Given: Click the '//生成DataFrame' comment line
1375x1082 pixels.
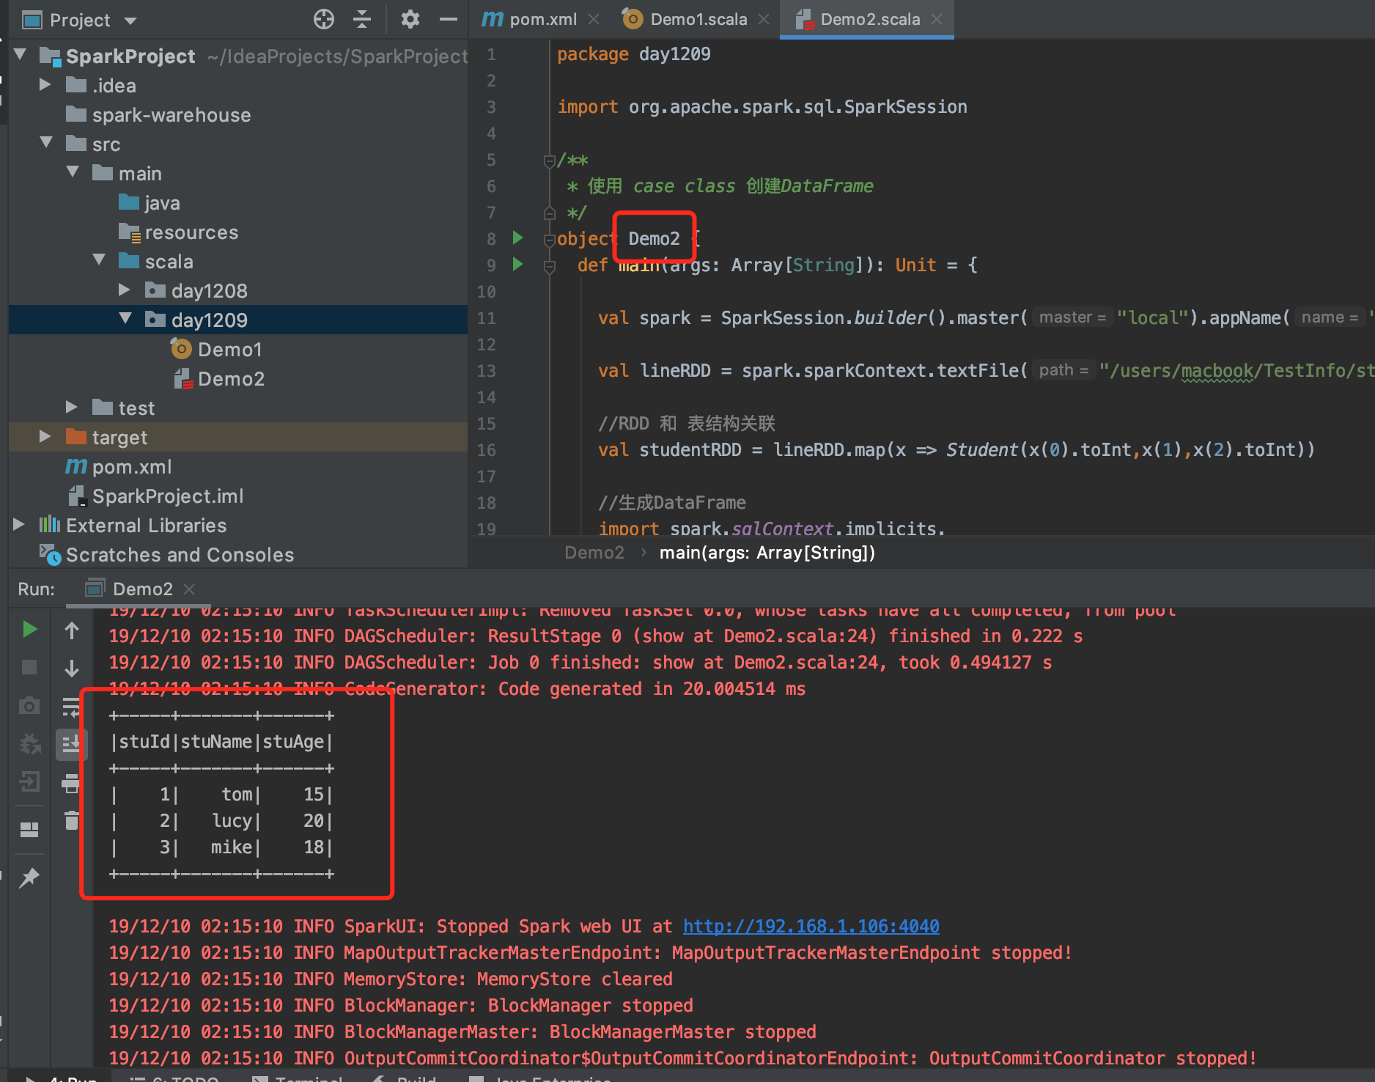Looking at the screenshot, I should click(672, 502).
